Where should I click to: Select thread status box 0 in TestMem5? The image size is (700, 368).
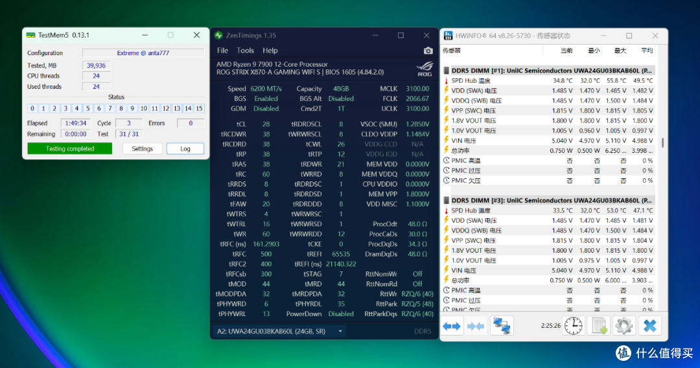pos(32,108)
